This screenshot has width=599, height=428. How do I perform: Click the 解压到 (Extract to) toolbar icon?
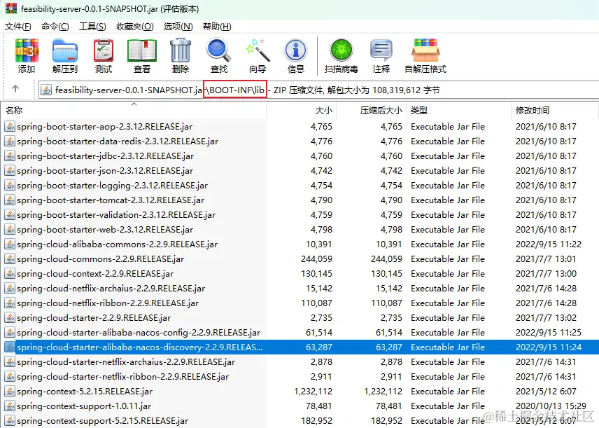[65, 50]
